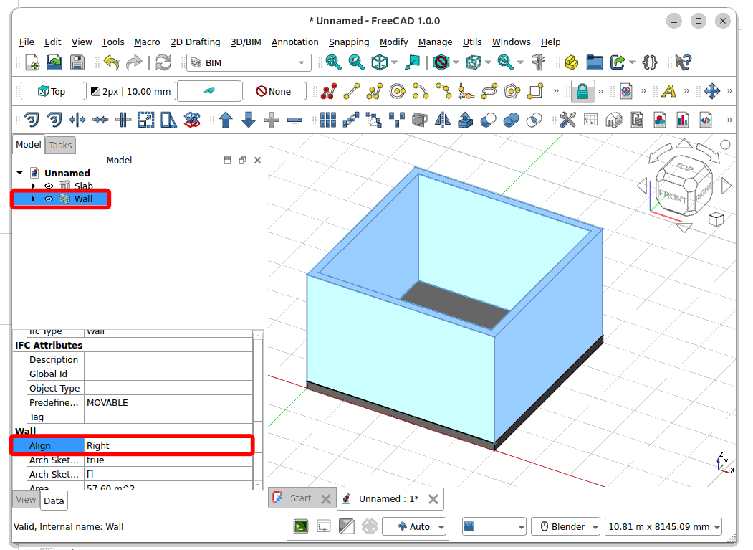Image resolution: width=753 pixels, height=550 pixels.
Task: Click the Save document icon
Action: click(77, 62)
